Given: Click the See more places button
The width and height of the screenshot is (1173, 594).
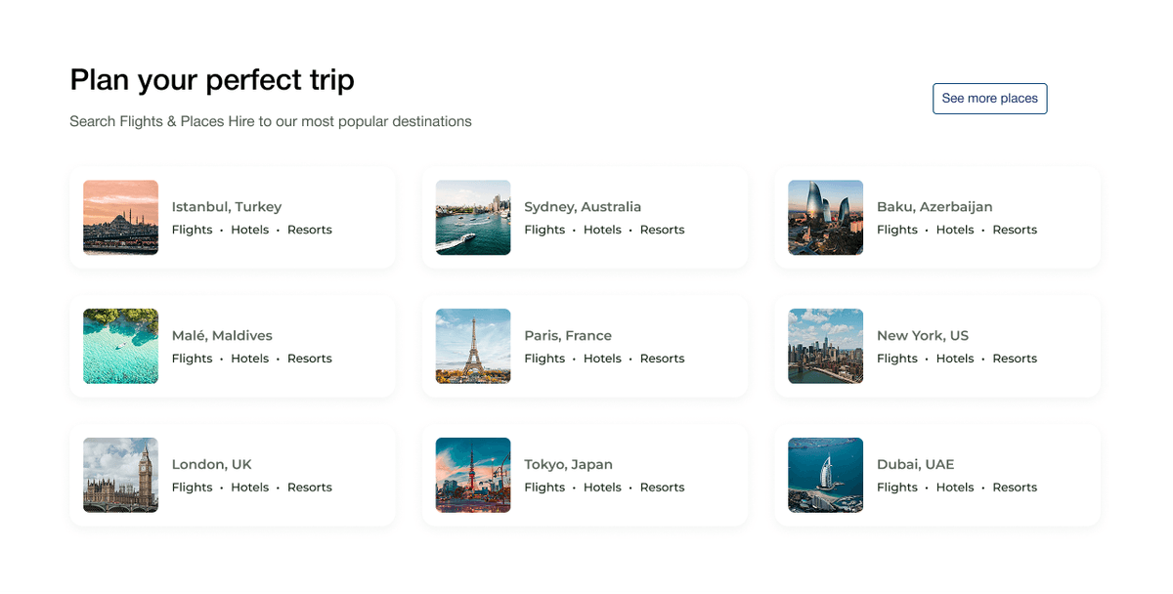Looking at the screenshot, I should [x=989, y=99].
